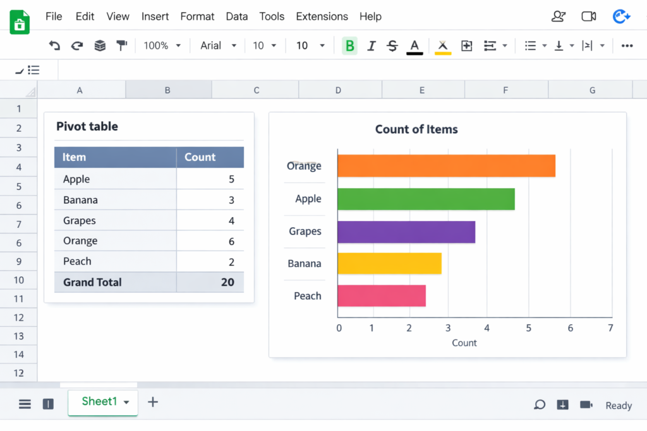The image size is (647, 431).
Task: Toggle italic formatting
Action: point(372,45)
